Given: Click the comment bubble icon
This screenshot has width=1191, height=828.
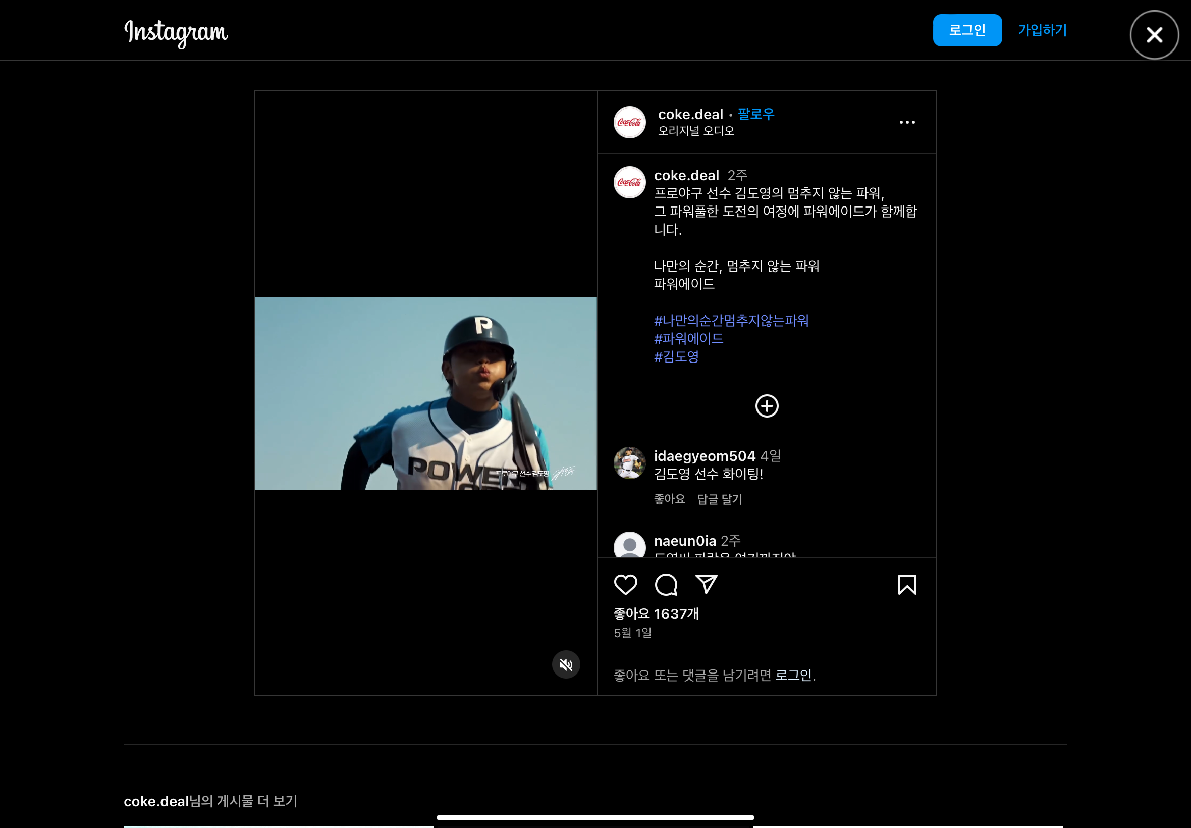Looking at the screenshot, I should (666, 585).
